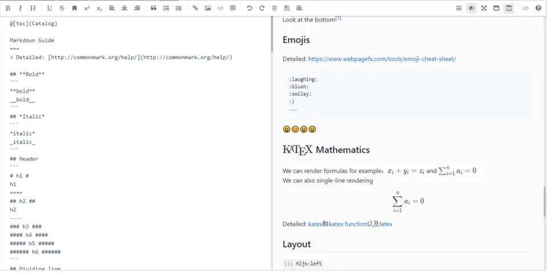
Task: Click the '## **Bold**' line in the editor
Action: point(27,74)
